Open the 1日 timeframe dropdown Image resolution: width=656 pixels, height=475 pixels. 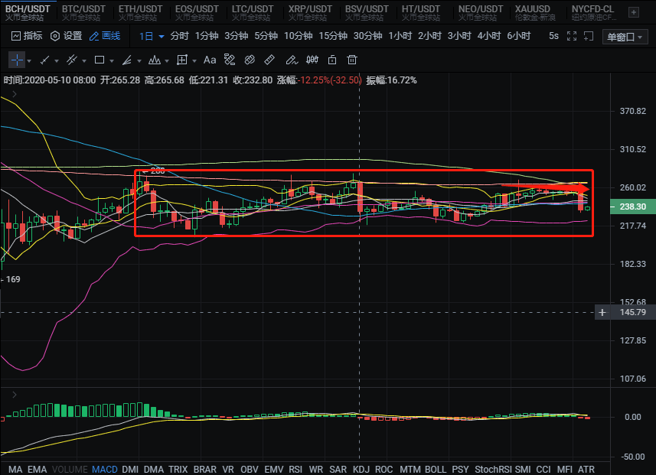coord(152,36)
